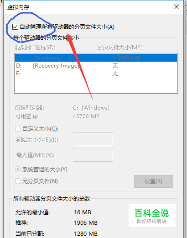Focus the 初始大小(MB) input field
The height and width of the screenshot is (238, 187).
coord(93,139)
